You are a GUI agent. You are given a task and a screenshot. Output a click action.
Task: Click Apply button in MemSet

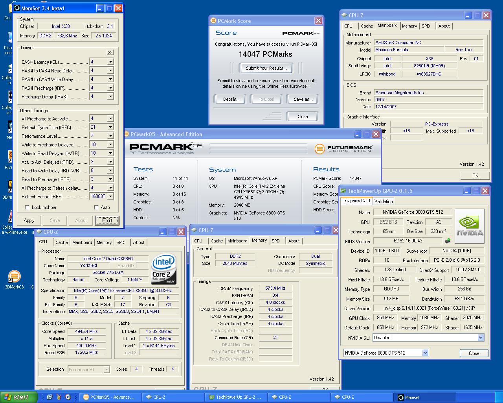click(29, 220)
